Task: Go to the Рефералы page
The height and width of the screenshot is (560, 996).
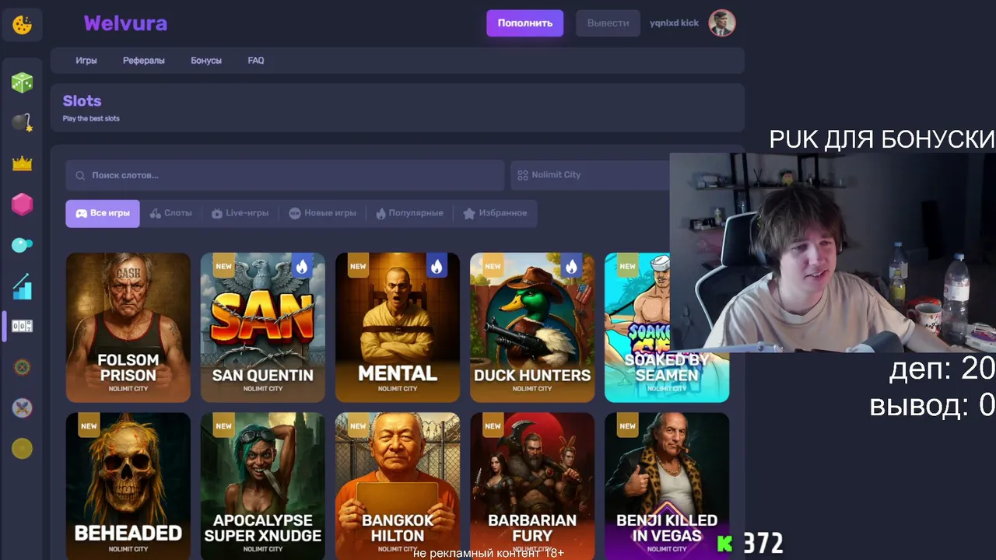Action: (144, 61)
